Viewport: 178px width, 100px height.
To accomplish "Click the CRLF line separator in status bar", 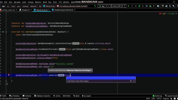I will point(153,99).
